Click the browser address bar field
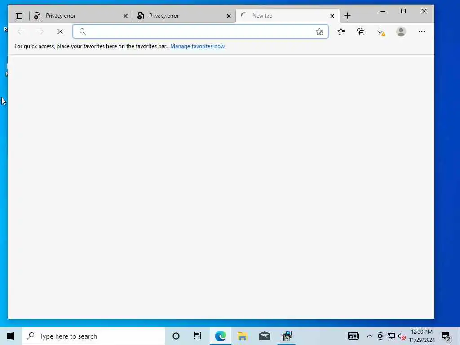Screen dimensions: 460x345 click(200, 31)
